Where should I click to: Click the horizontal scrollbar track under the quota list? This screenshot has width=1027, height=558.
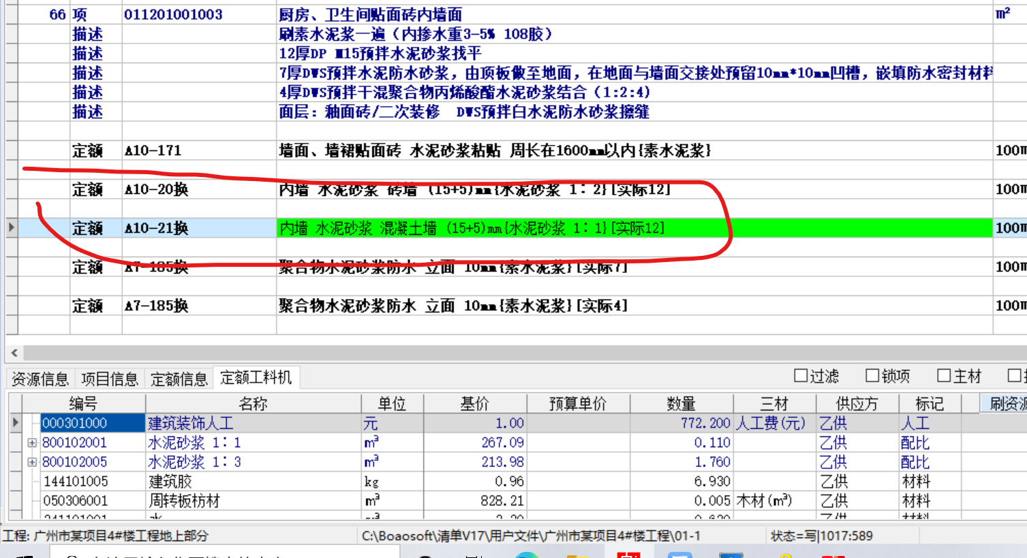525,352
